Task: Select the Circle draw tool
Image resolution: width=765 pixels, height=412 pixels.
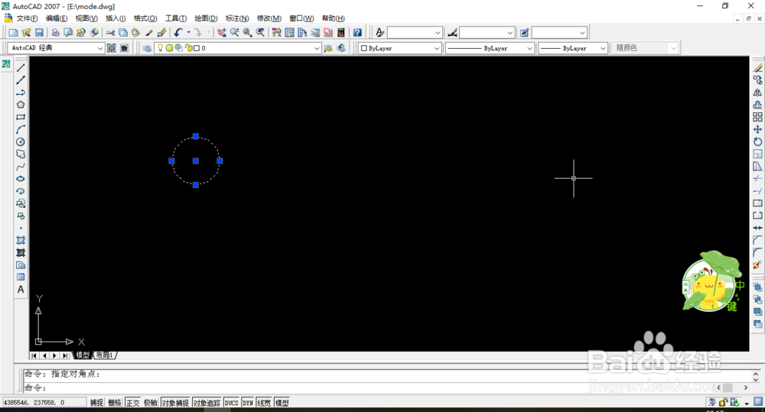Action: (21, 142)
